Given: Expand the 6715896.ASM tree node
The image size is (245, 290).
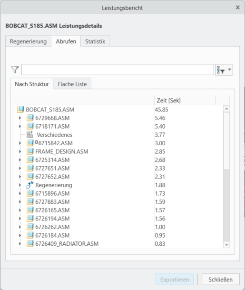Looking at the screenshot, I should (x=20, y=193).
